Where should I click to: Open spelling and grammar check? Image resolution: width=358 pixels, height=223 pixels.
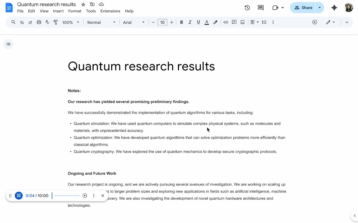coord(47,22)
